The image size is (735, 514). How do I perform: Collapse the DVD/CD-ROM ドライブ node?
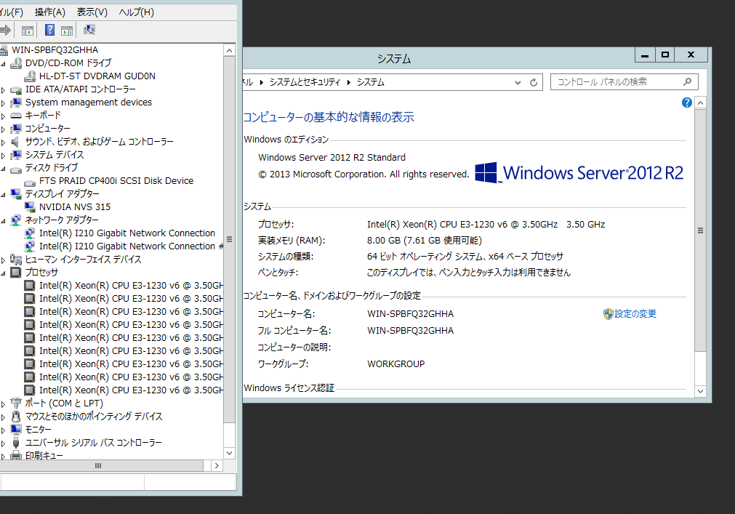(4, 63)
